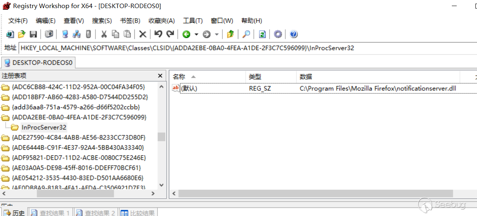477x216 pixels.
Task: Delete item with the X icon
Action: point(142,34)
